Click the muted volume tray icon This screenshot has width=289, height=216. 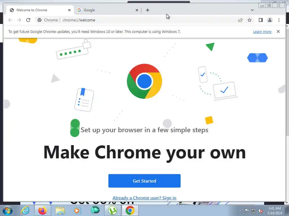tap(260, 211)
